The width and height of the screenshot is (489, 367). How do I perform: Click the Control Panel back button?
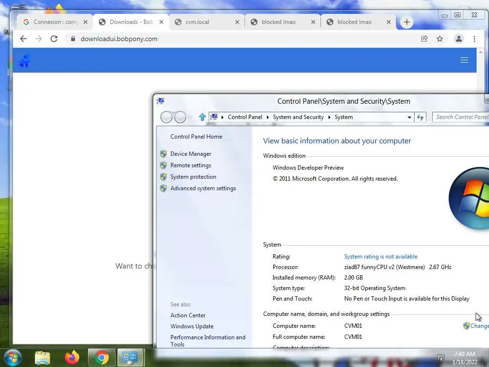[166, 117]
